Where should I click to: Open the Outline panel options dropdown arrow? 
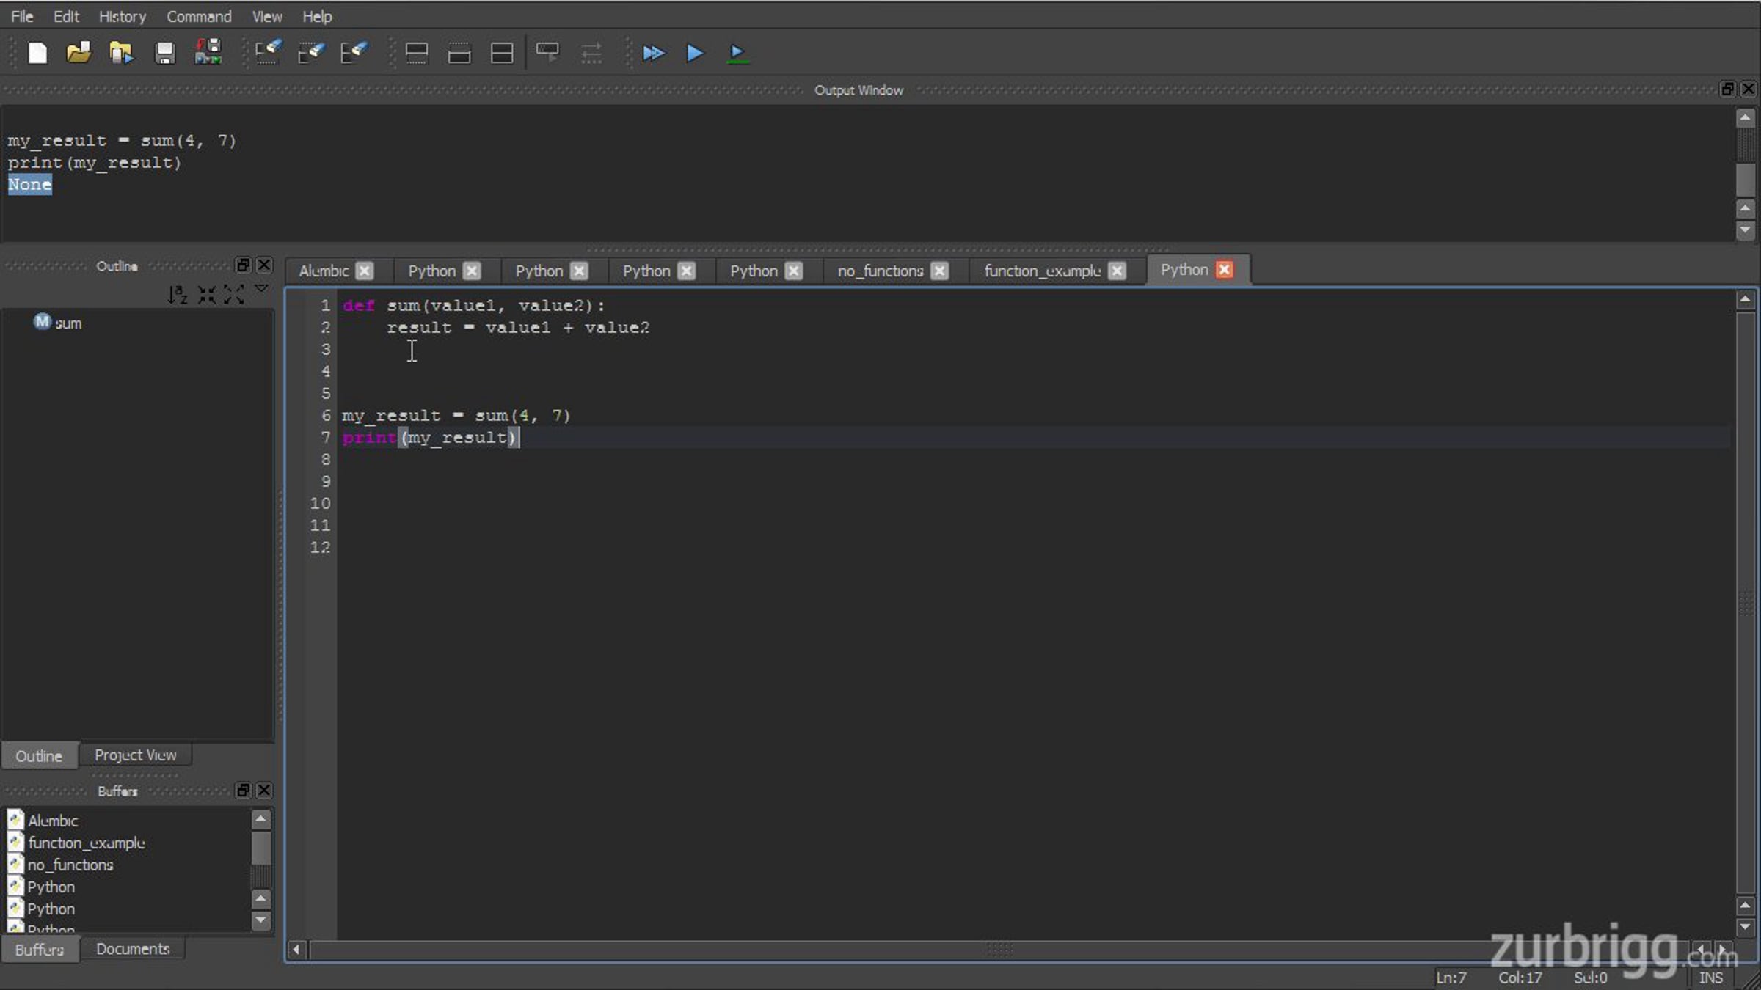261,289
